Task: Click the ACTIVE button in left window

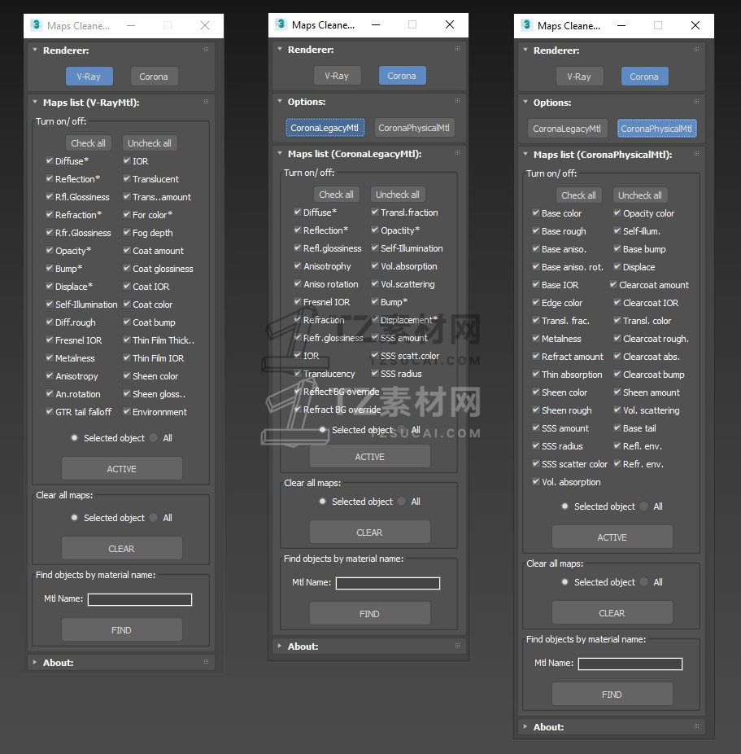Action: pos(121,468)
